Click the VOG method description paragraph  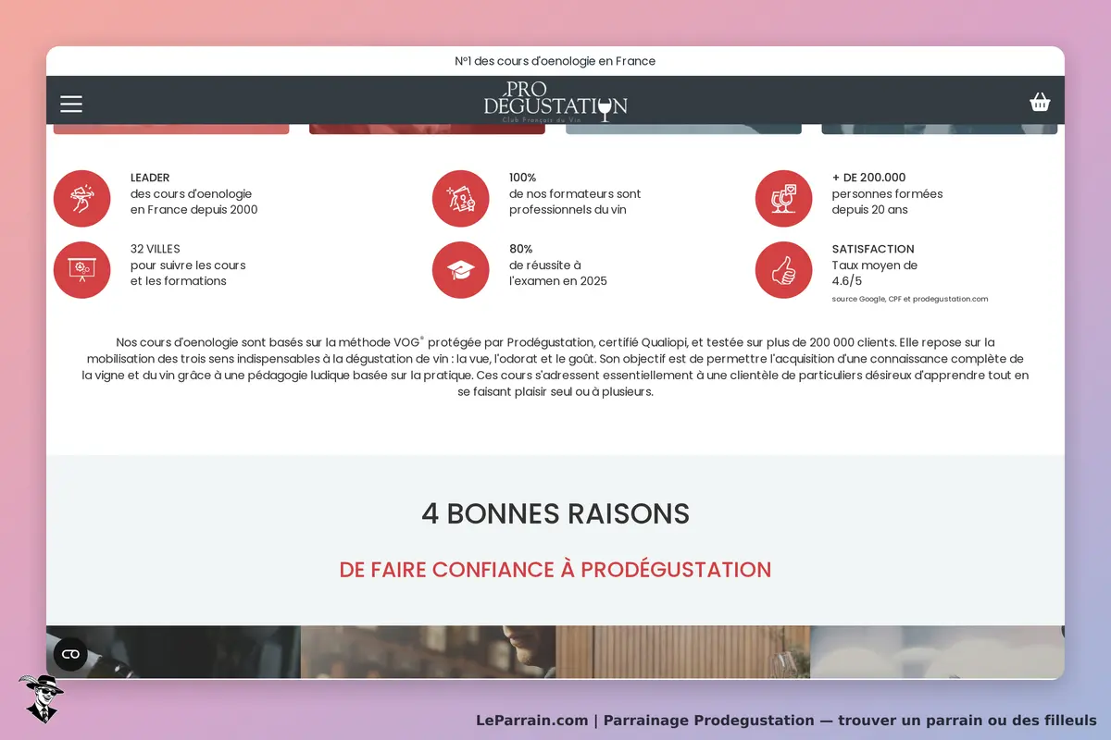click(555, 367)
